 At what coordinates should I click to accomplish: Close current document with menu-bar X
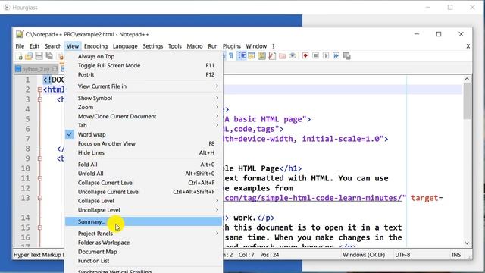pyautogui.click(x=468, y=46)
